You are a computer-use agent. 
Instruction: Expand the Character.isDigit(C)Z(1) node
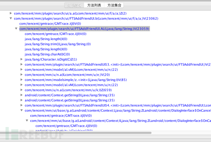click(21, 59)
